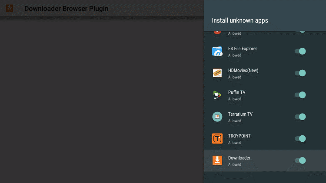Click the TROYPOINT app icon
Viewport: 326px width, 183px height.
pos(217,138)
